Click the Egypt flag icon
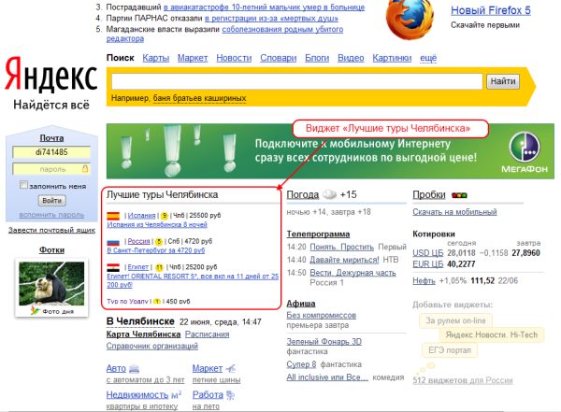Image resolution: width=561 pixels, height=412 pixels. [113, 267]
